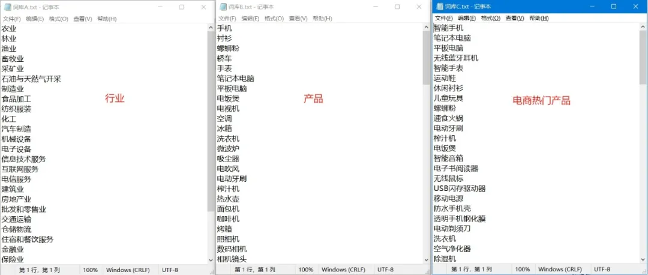The width and height of the screenshot is (648, 275).
Task: Click the line 畜牧业 in 词库A
Action: [x=13, y=59]
